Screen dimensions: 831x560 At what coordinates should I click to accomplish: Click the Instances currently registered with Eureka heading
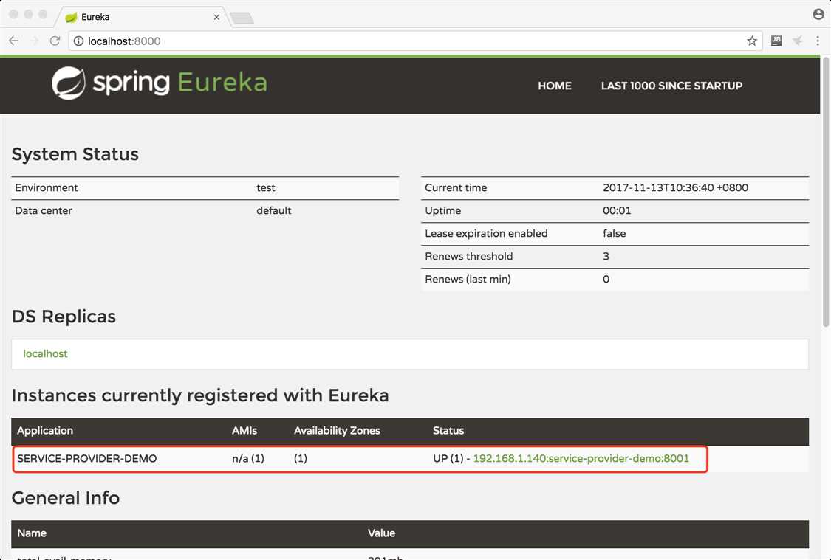[x=200, y=395]
